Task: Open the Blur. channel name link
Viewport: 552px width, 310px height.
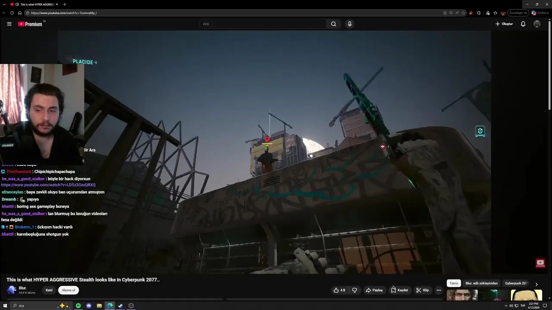Action: click(23, 288)
